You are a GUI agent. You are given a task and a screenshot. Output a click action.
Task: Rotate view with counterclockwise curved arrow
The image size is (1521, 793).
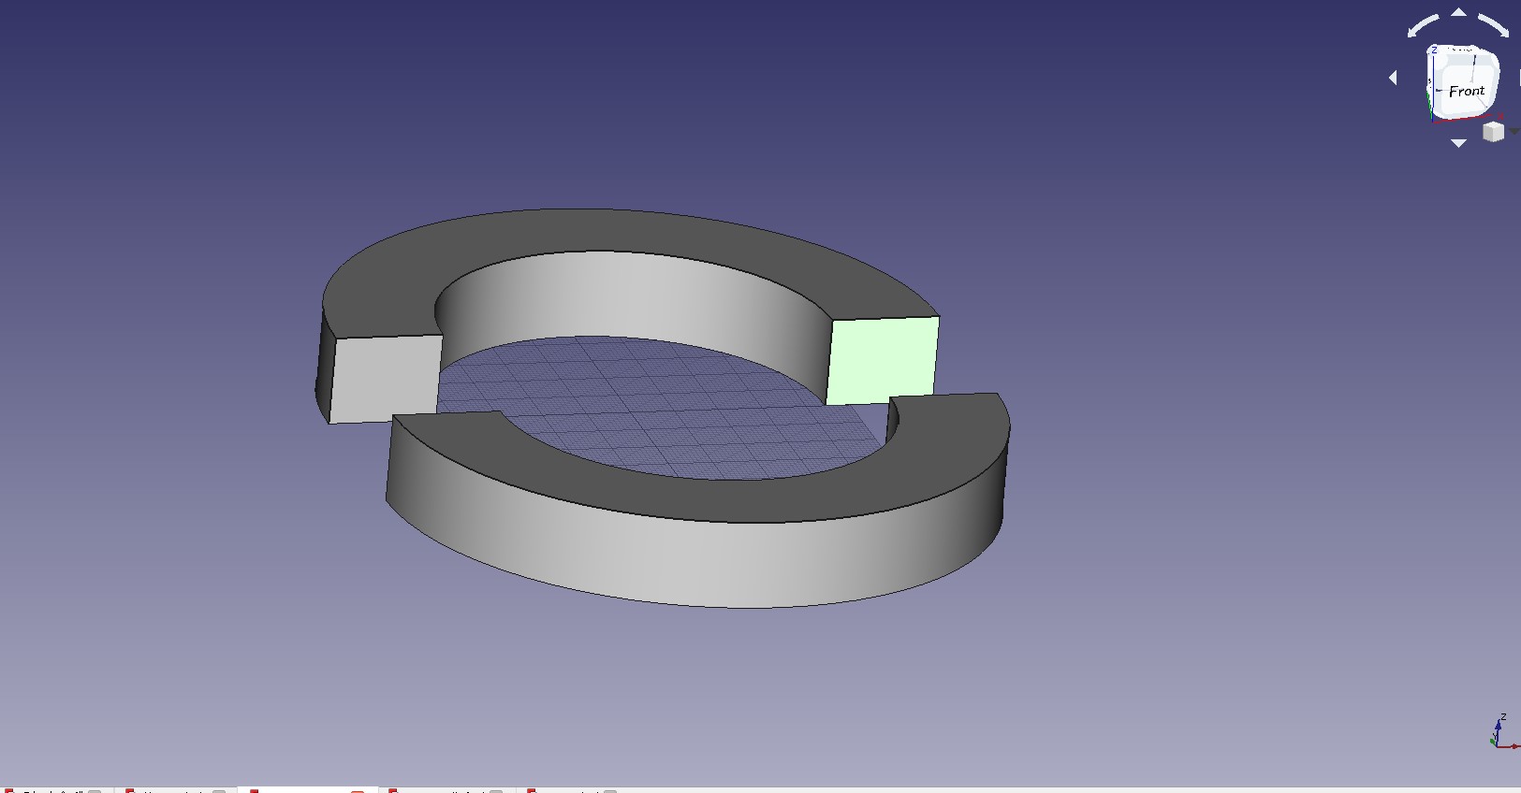coord(1423,25)
